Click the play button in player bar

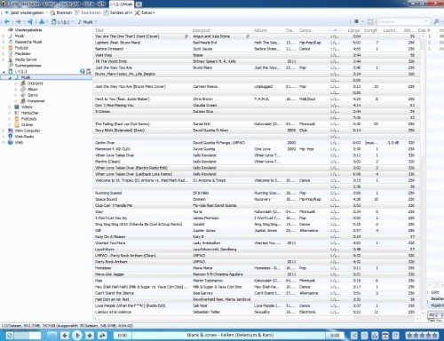(77, 336)
